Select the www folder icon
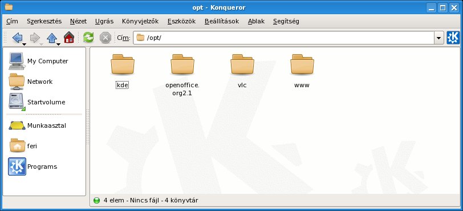This screenshot has width=463, height=211. (x=302, y=64)
